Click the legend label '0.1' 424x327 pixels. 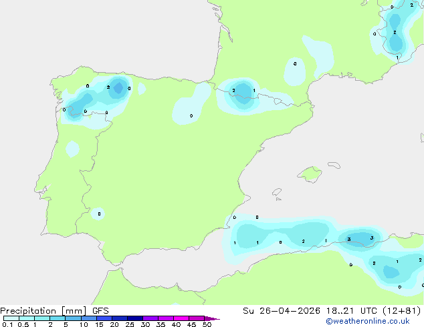pyautogui.click(x=7, y=324)
